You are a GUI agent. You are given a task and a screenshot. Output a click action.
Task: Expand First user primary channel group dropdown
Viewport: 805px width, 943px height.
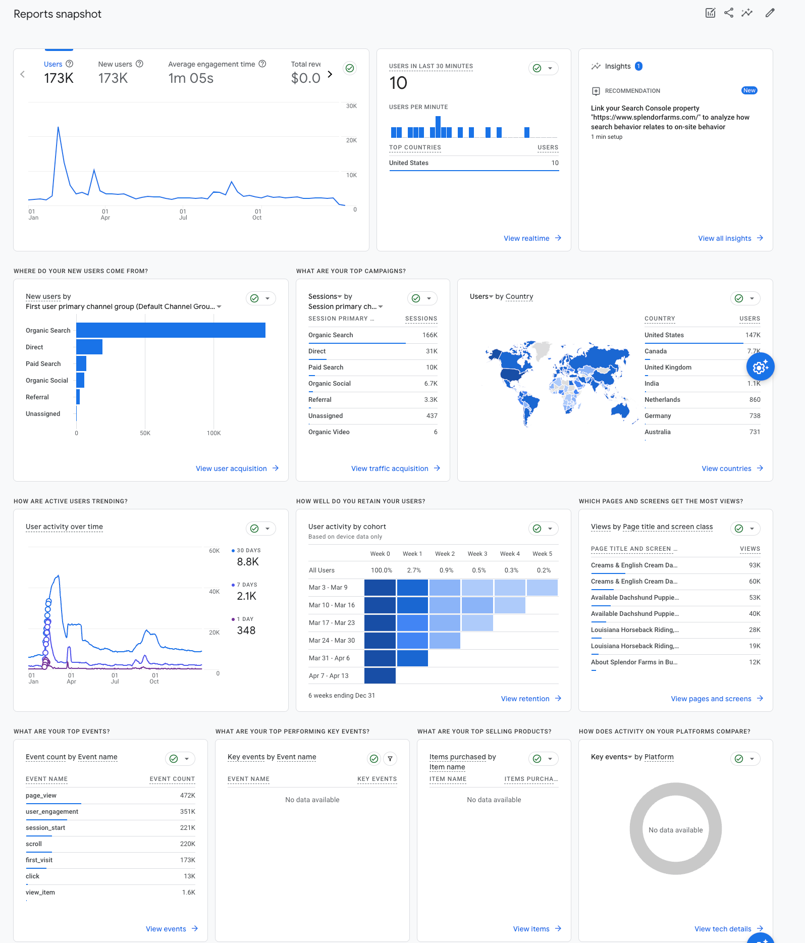(220, 306)
